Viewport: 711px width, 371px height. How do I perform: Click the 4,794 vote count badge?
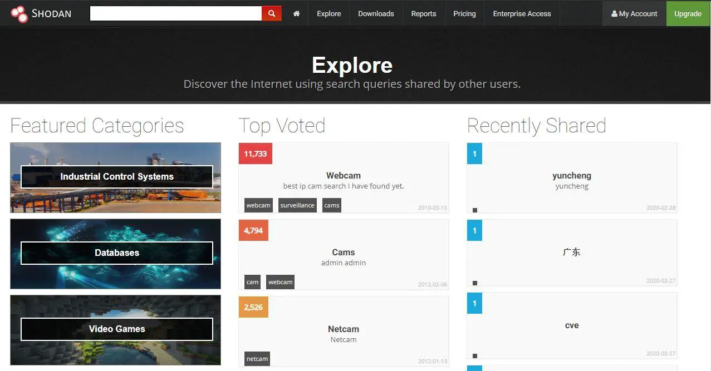[253, 230]
